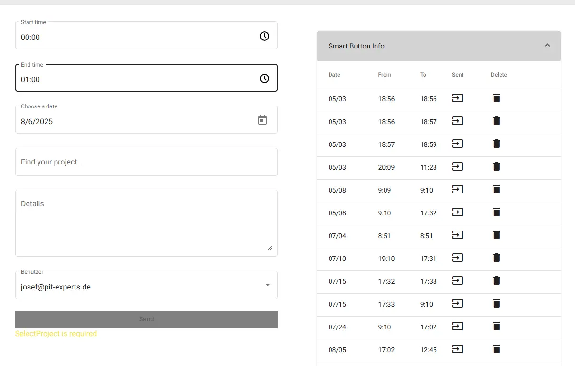Screen dimensions: 575x366
Task: Open the End time clock picker
Action: click(x=264, y=78)
